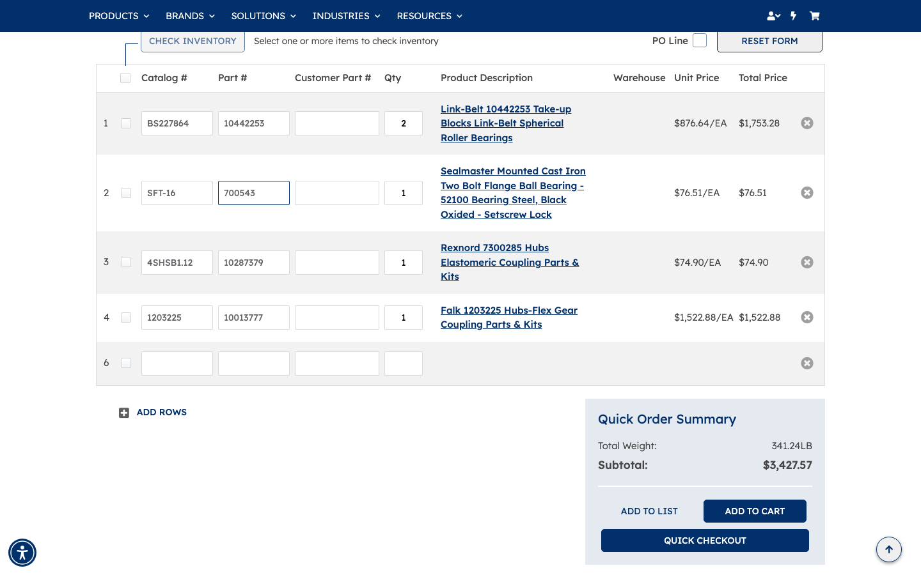This screenshot has width=921, height=575.
Task: Click the Add Rows text link
Action: [162, 412]
